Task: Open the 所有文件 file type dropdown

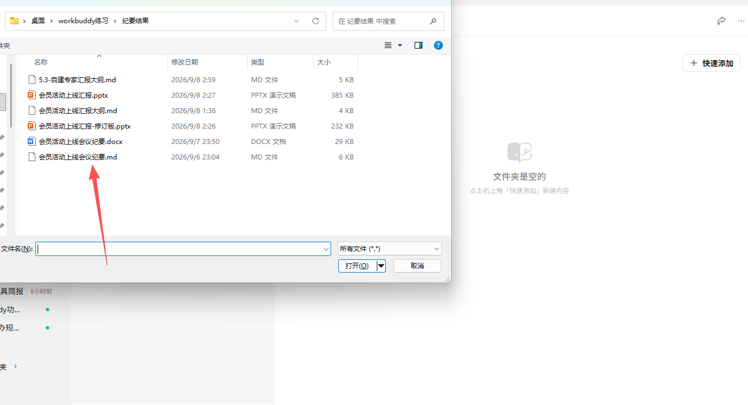Action: (390, 249)
